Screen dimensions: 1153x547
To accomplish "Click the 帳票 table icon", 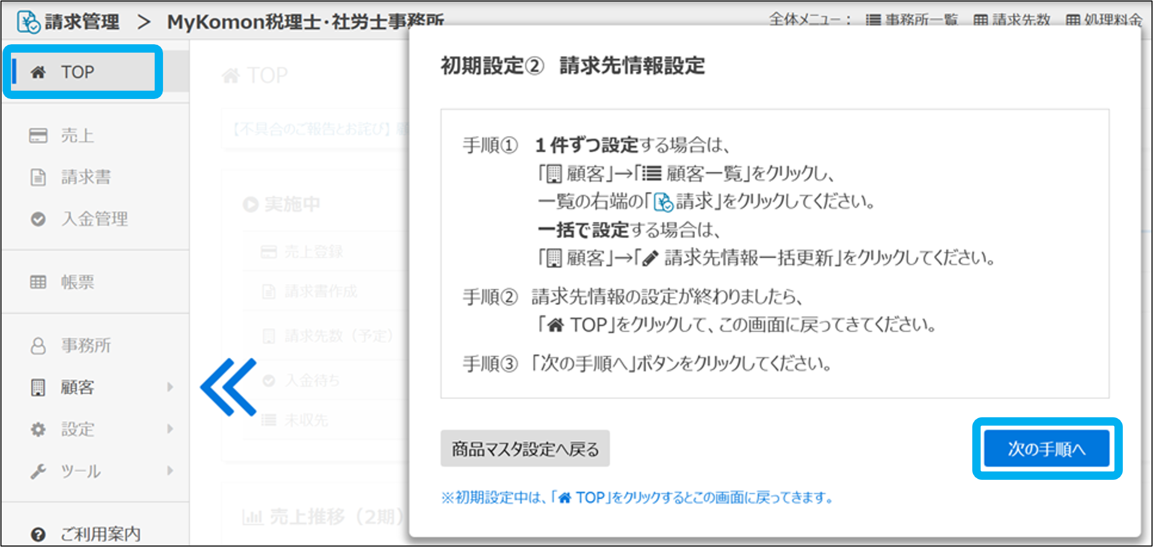I will click(x=38, y=282).
